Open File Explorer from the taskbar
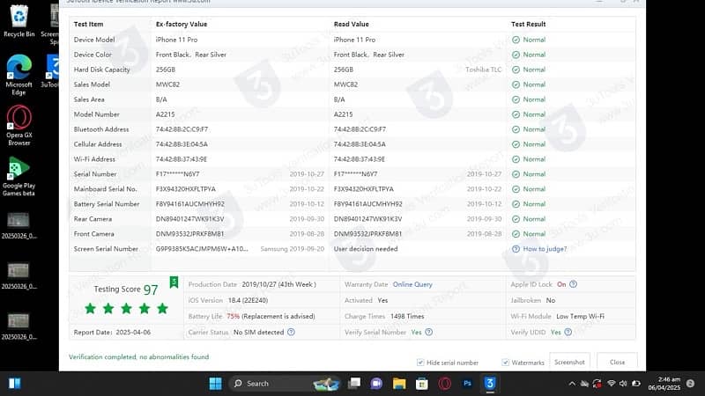 pos(399,384)
